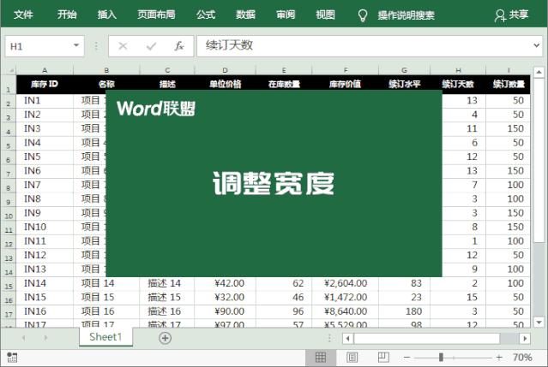Switch to the 插入 ribbon tab

(x=107, y=15)
